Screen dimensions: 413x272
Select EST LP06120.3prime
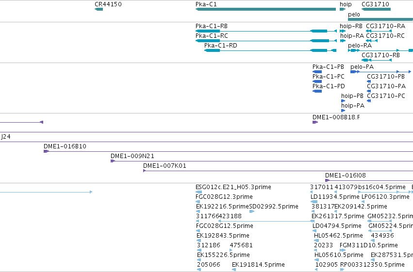(363, 202)
